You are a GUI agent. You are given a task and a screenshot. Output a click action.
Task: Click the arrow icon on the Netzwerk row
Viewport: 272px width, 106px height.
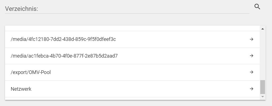pos(252,89)
